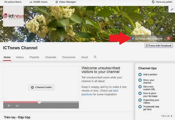The image size is (175, 120).
Task: Click the trailer progress slider handle
Action: pyautogui.click(x=39, y=102)
